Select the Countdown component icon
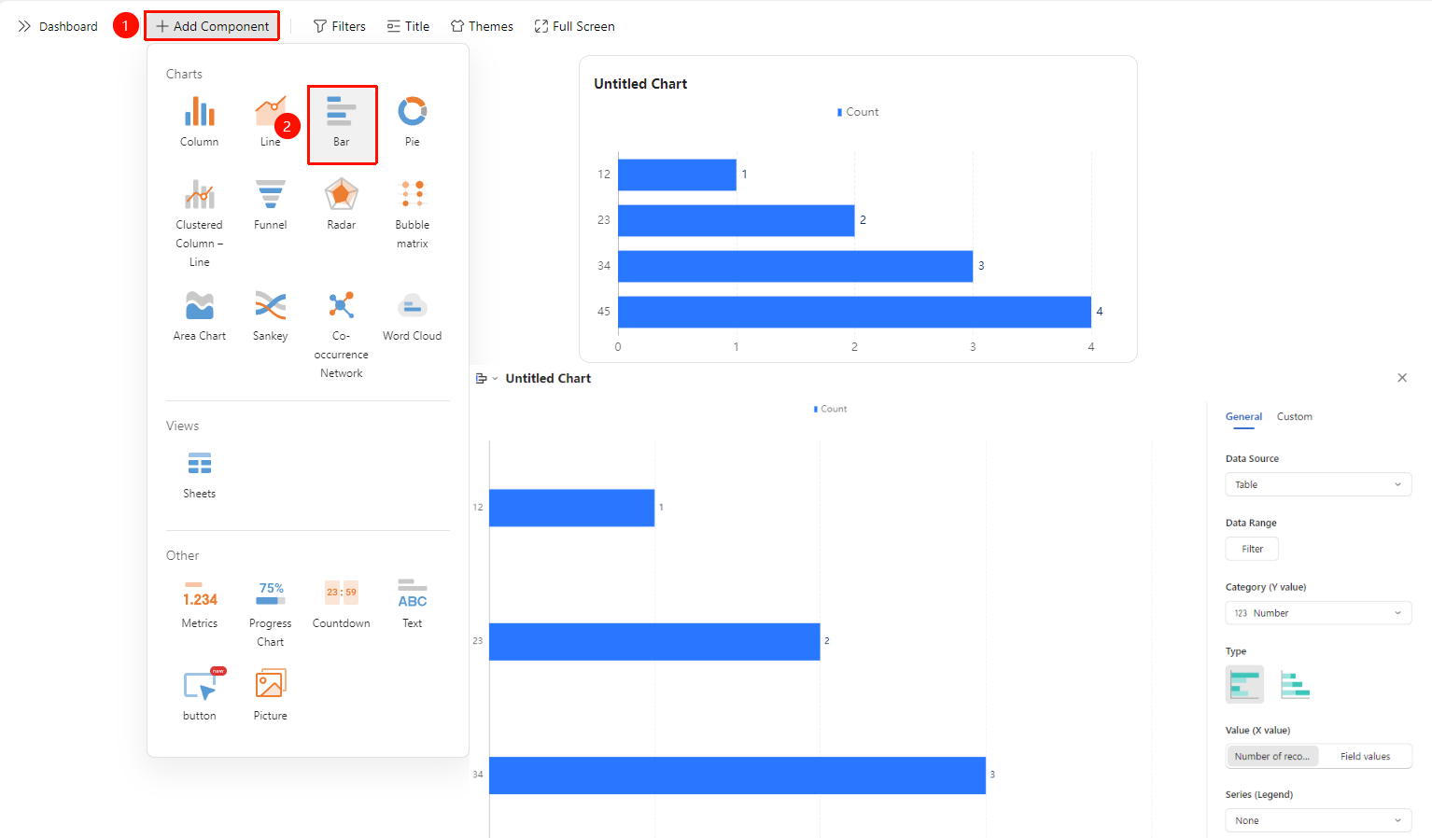Image resolution: width=1432 pixels, height=838 pixels. click(342, 593)
